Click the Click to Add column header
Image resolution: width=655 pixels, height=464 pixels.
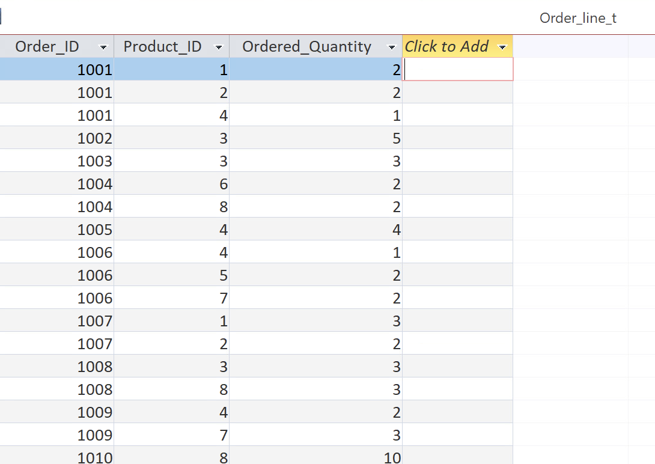448,46
